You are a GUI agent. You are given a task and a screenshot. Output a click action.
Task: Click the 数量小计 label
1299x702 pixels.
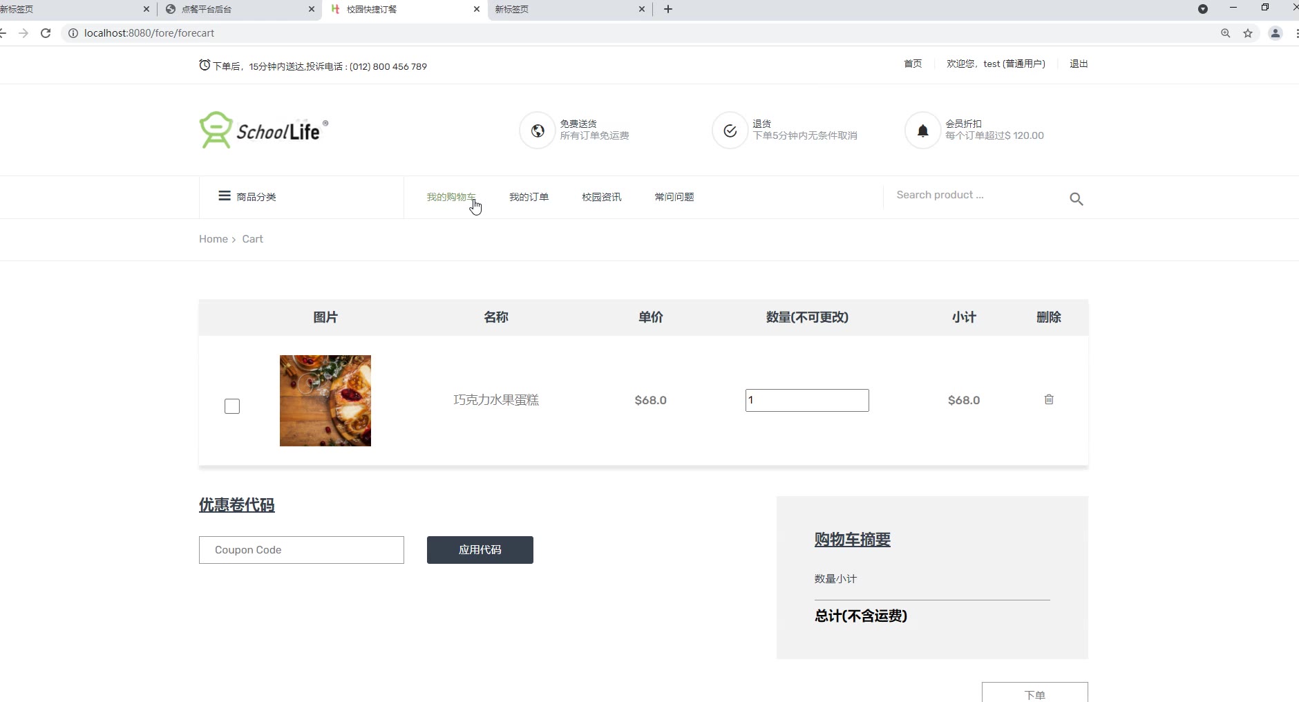coord(835,579)
